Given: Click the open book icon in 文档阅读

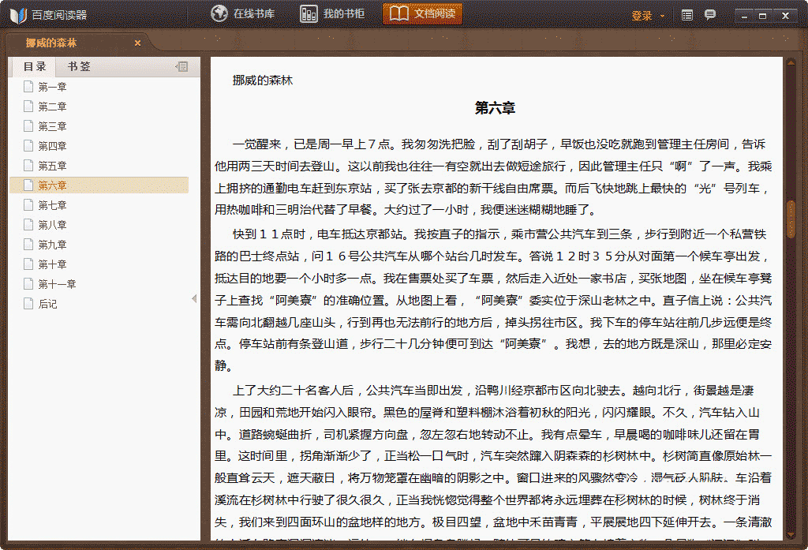Looking at the screenshot, I should click(x=399, y=14).
